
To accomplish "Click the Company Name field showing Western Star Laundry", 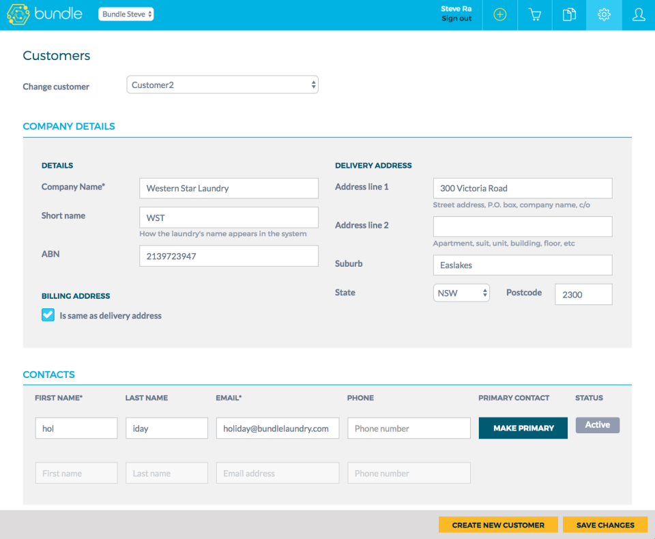I will 229,188.
